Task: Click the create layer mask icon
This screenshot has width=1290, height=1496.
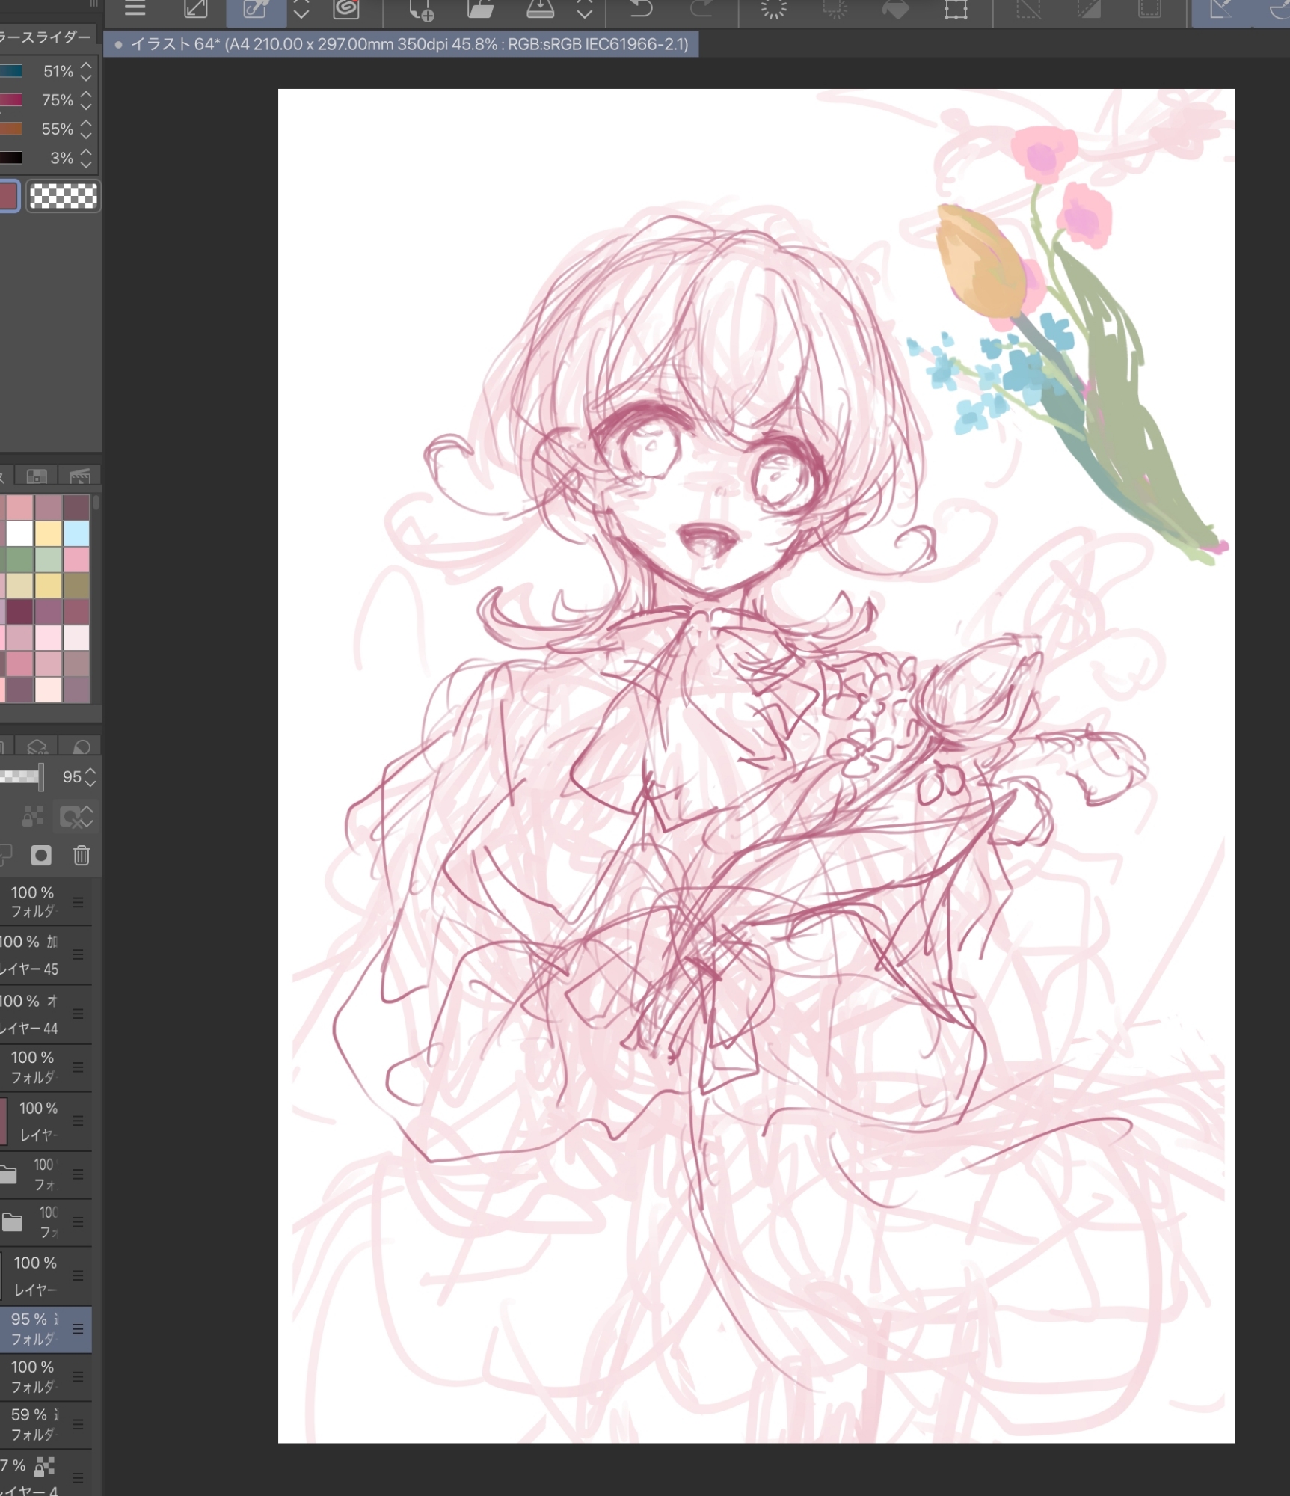Action: pos(41,855)
